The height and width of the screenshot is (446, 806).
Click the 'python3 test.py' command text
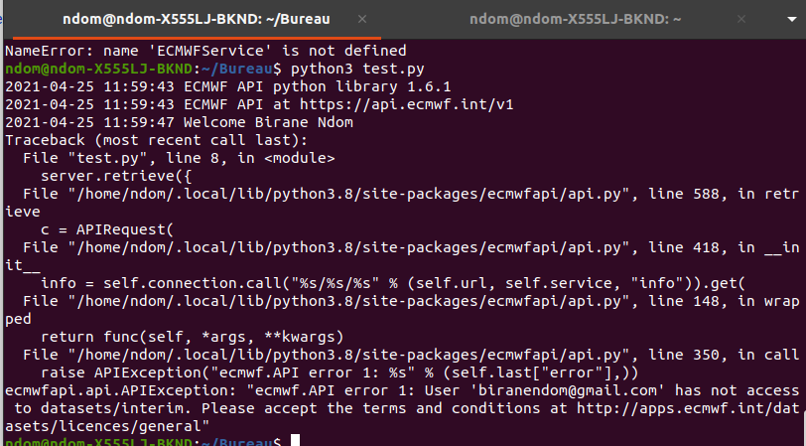(357, 69)
